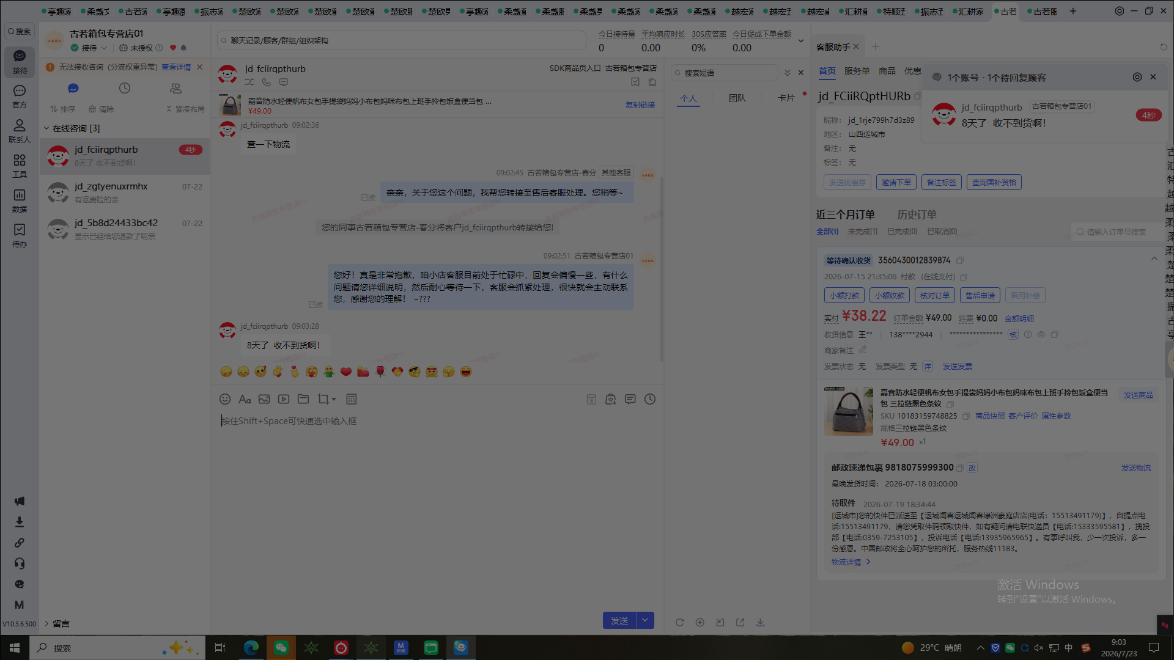Edit merchant remark pencil icon

tap(863, 350)
